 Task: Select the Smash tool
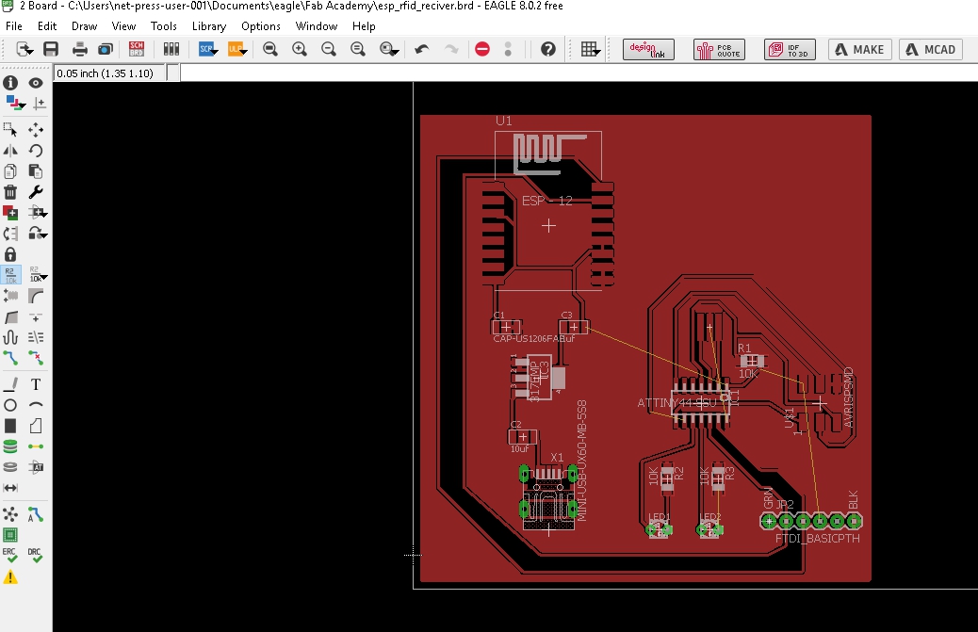pos(10,296)
